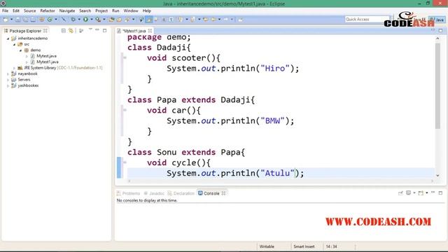Toggle Block Selection Mode icon
Viewport: 448px width, 252px height.
point(164,20)
